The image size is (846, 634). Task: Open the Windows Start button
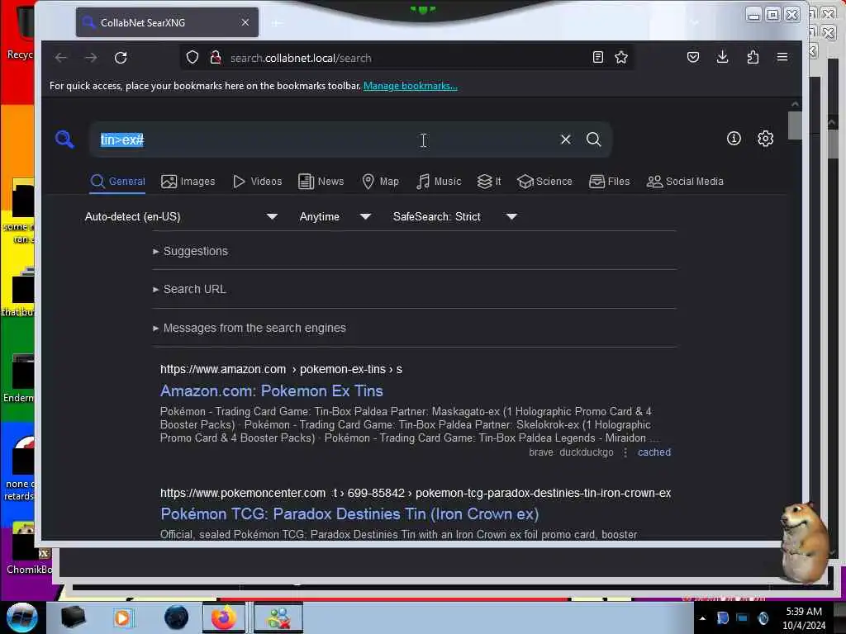click(22, 617)
